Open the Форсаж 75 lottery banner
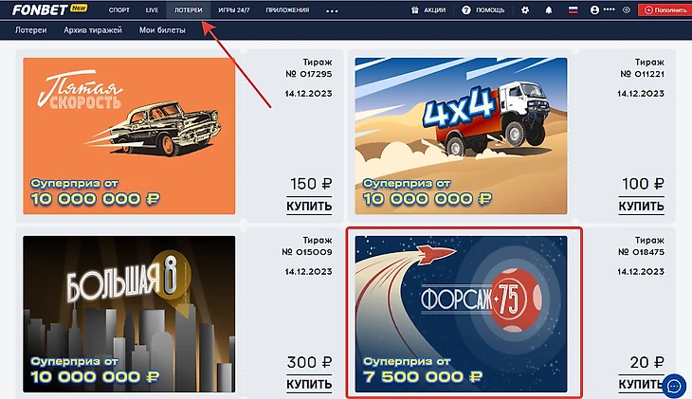 462,314
